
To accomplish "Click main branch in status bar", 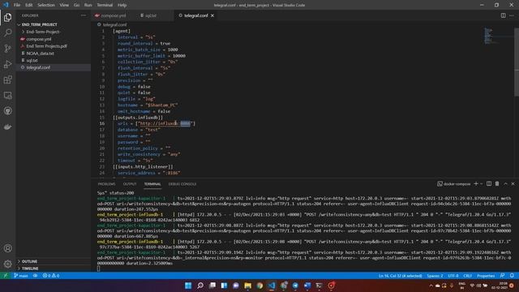I will click(x=21, y=276).
